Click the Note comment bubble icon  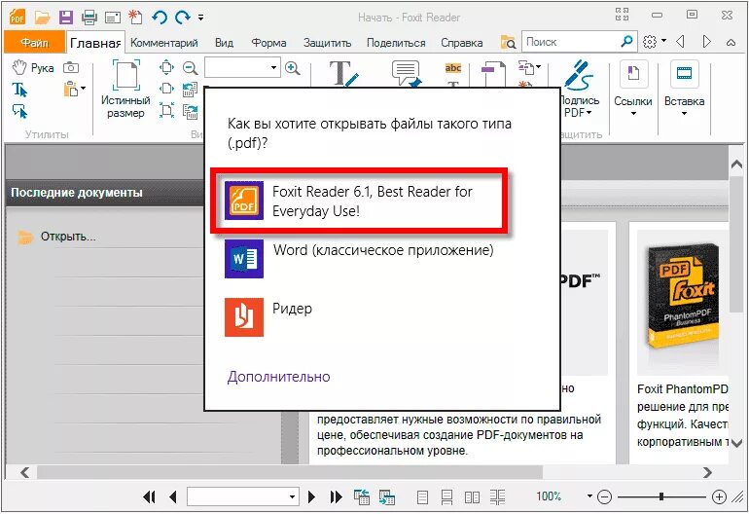(407, 73)
